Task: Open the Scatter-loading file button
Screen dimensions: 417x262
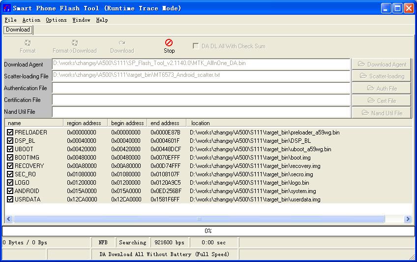Action: pyautogui.click(x=382, y=76)
